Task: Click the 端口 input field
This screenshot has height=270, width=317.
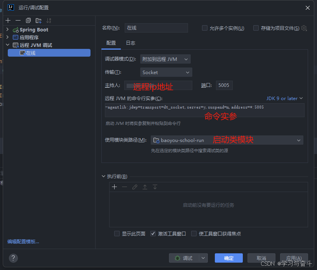Action: click(x=224, y=85)
